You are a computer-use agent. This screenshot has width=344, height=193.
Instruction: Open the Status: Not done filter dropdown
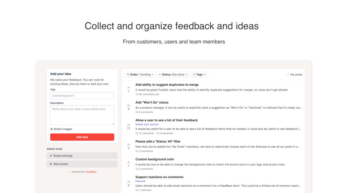(x=173, y=74)
